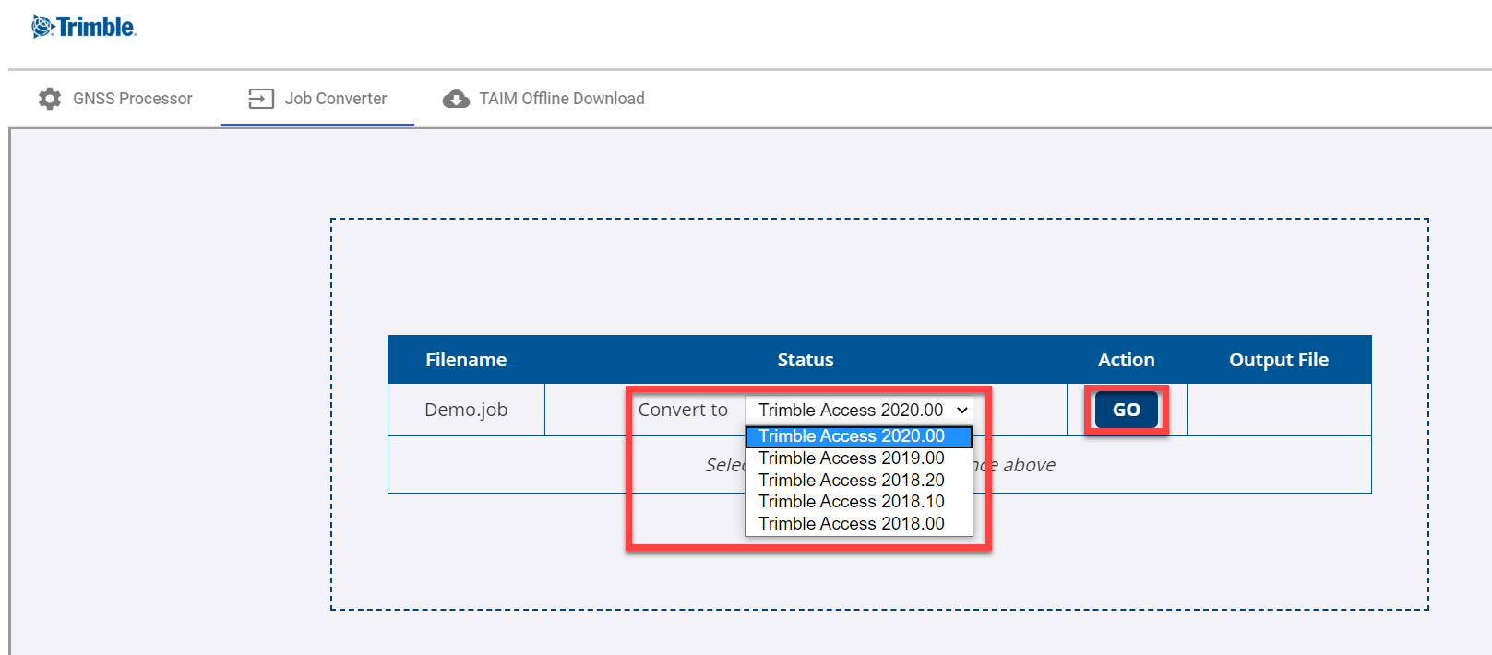
Task: Click the Status column header
Action: point(806,360)
